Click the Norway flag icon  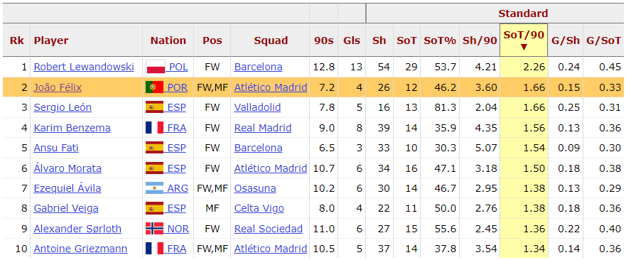click(x=154, y=229)
